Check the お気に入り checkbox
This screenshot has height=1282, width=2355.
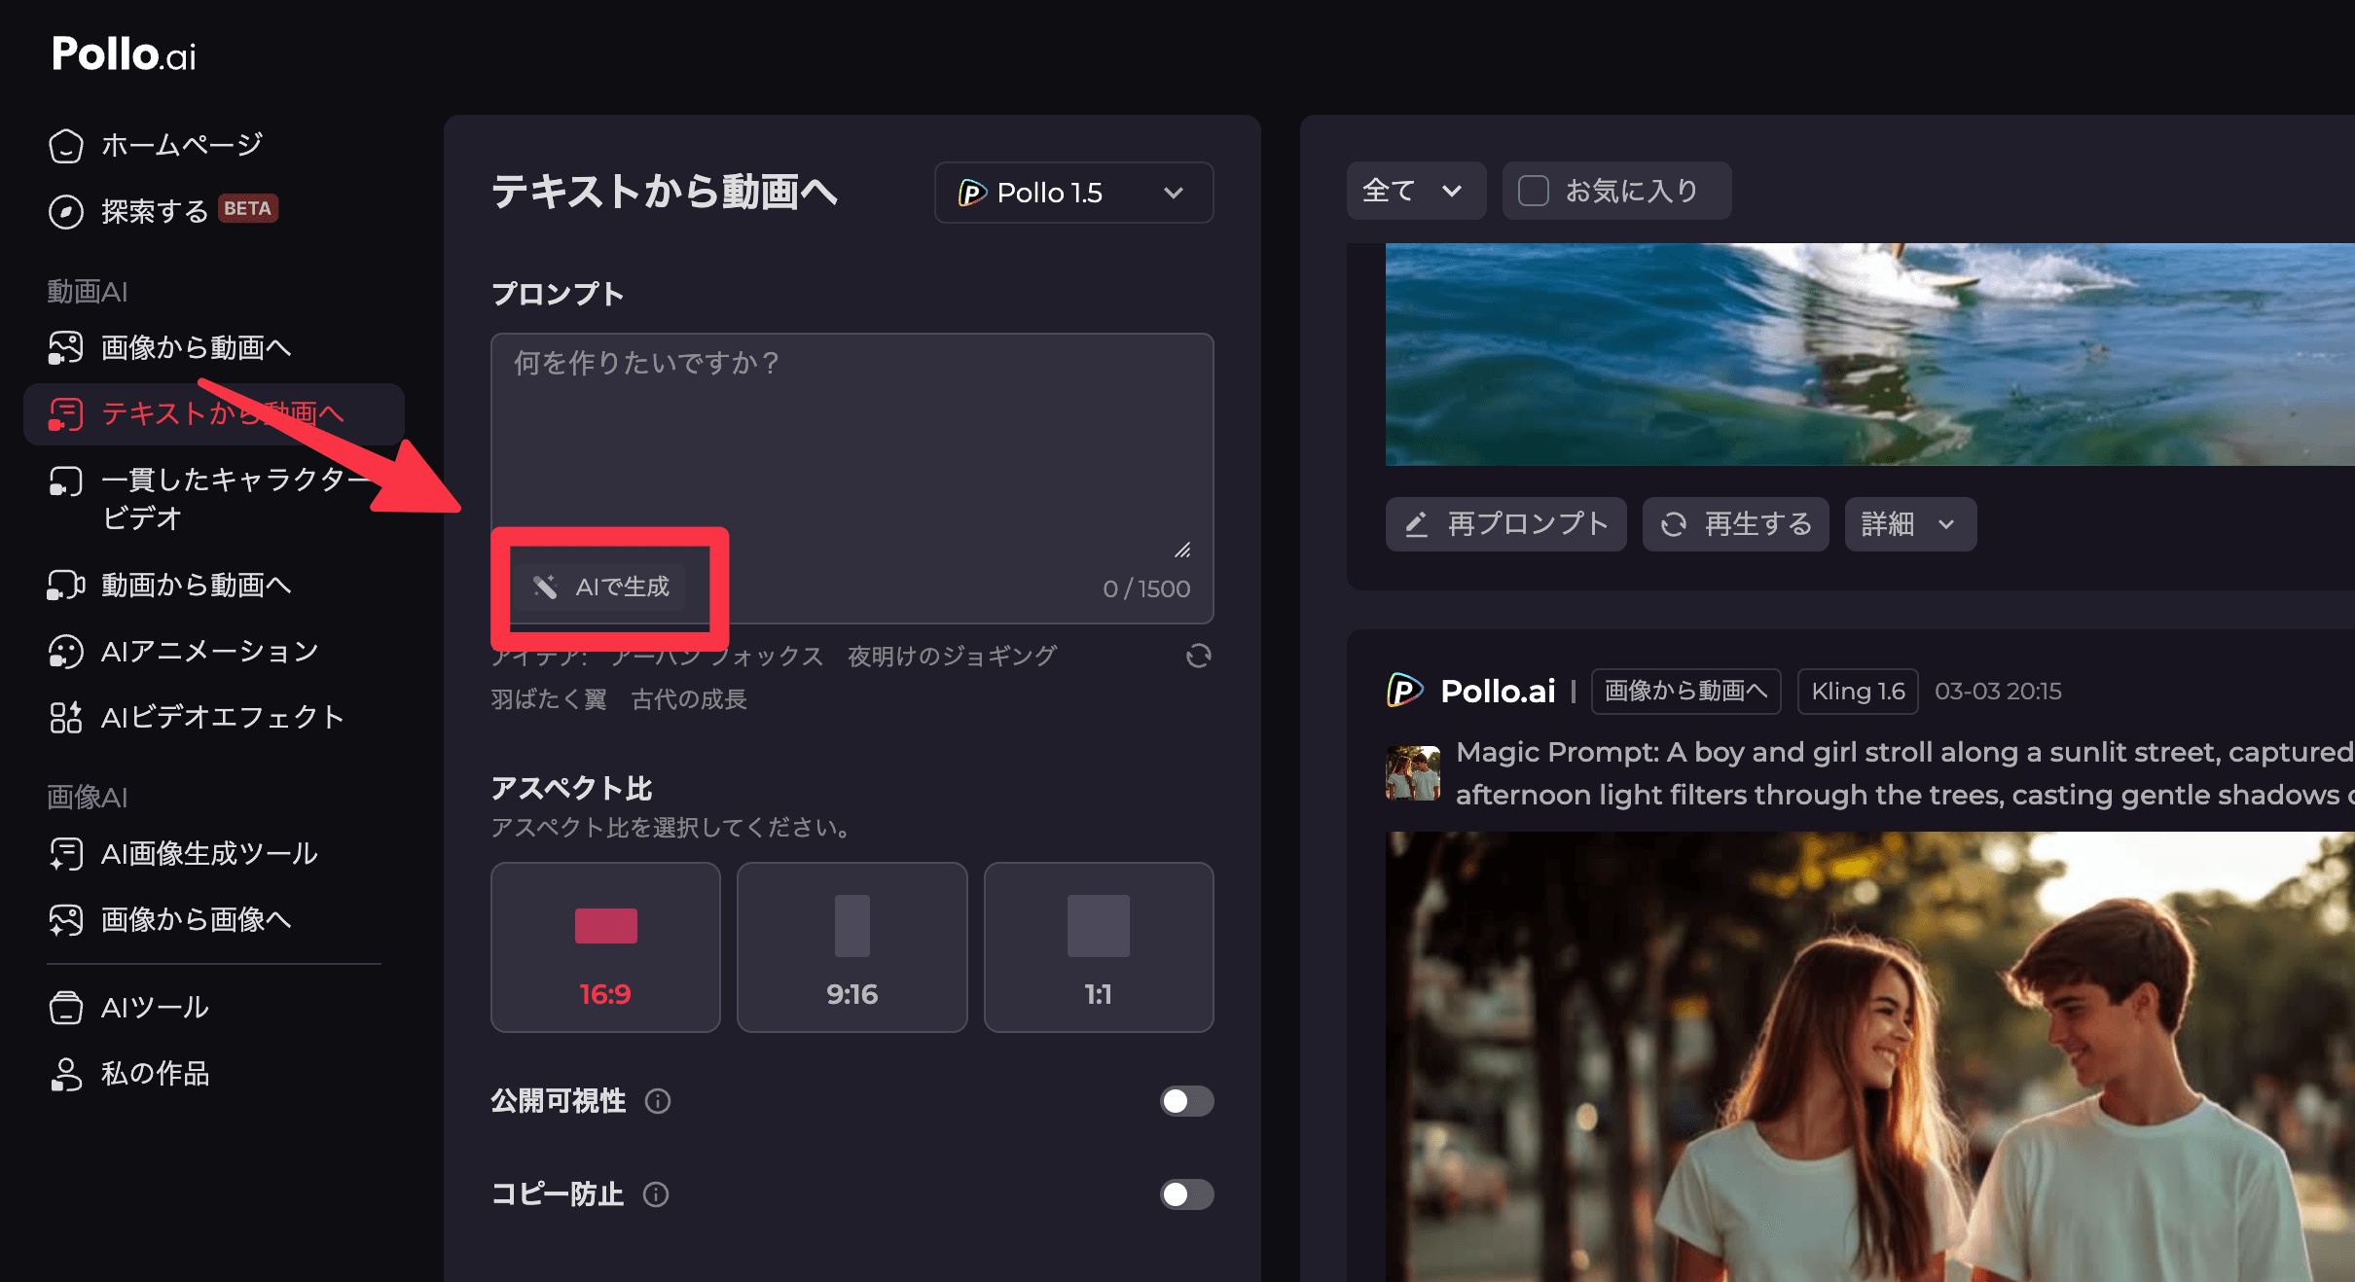[1534, 191]
